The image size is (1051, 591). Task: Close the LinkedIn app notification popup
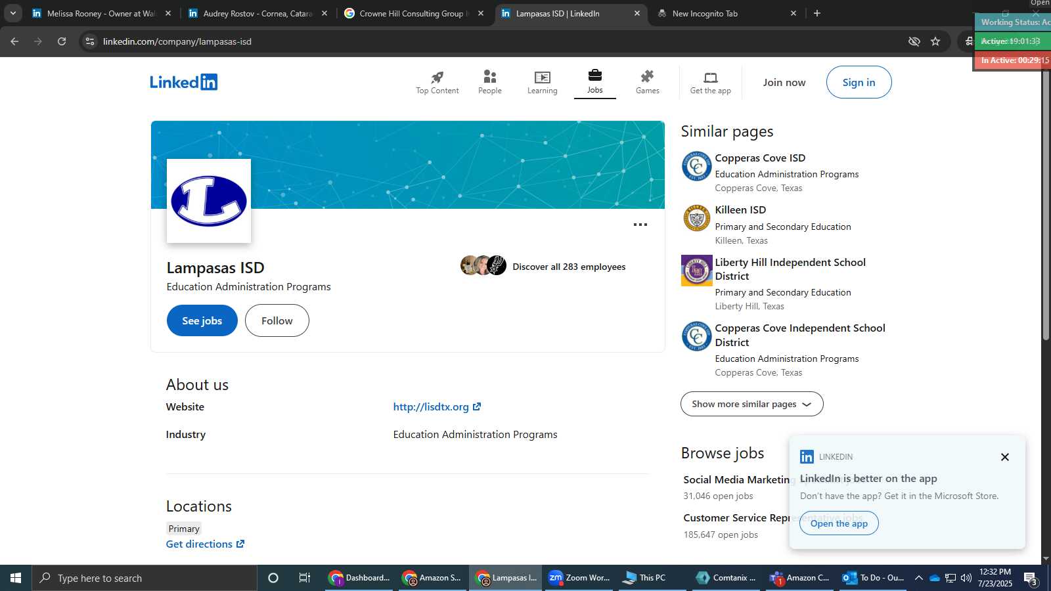[x=1004, y=457]
